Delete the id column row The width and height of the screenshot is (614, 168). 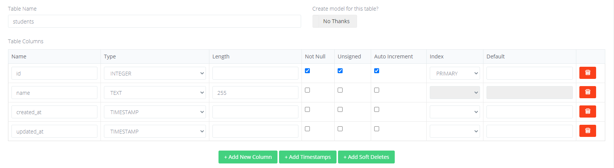pos(587,73)
